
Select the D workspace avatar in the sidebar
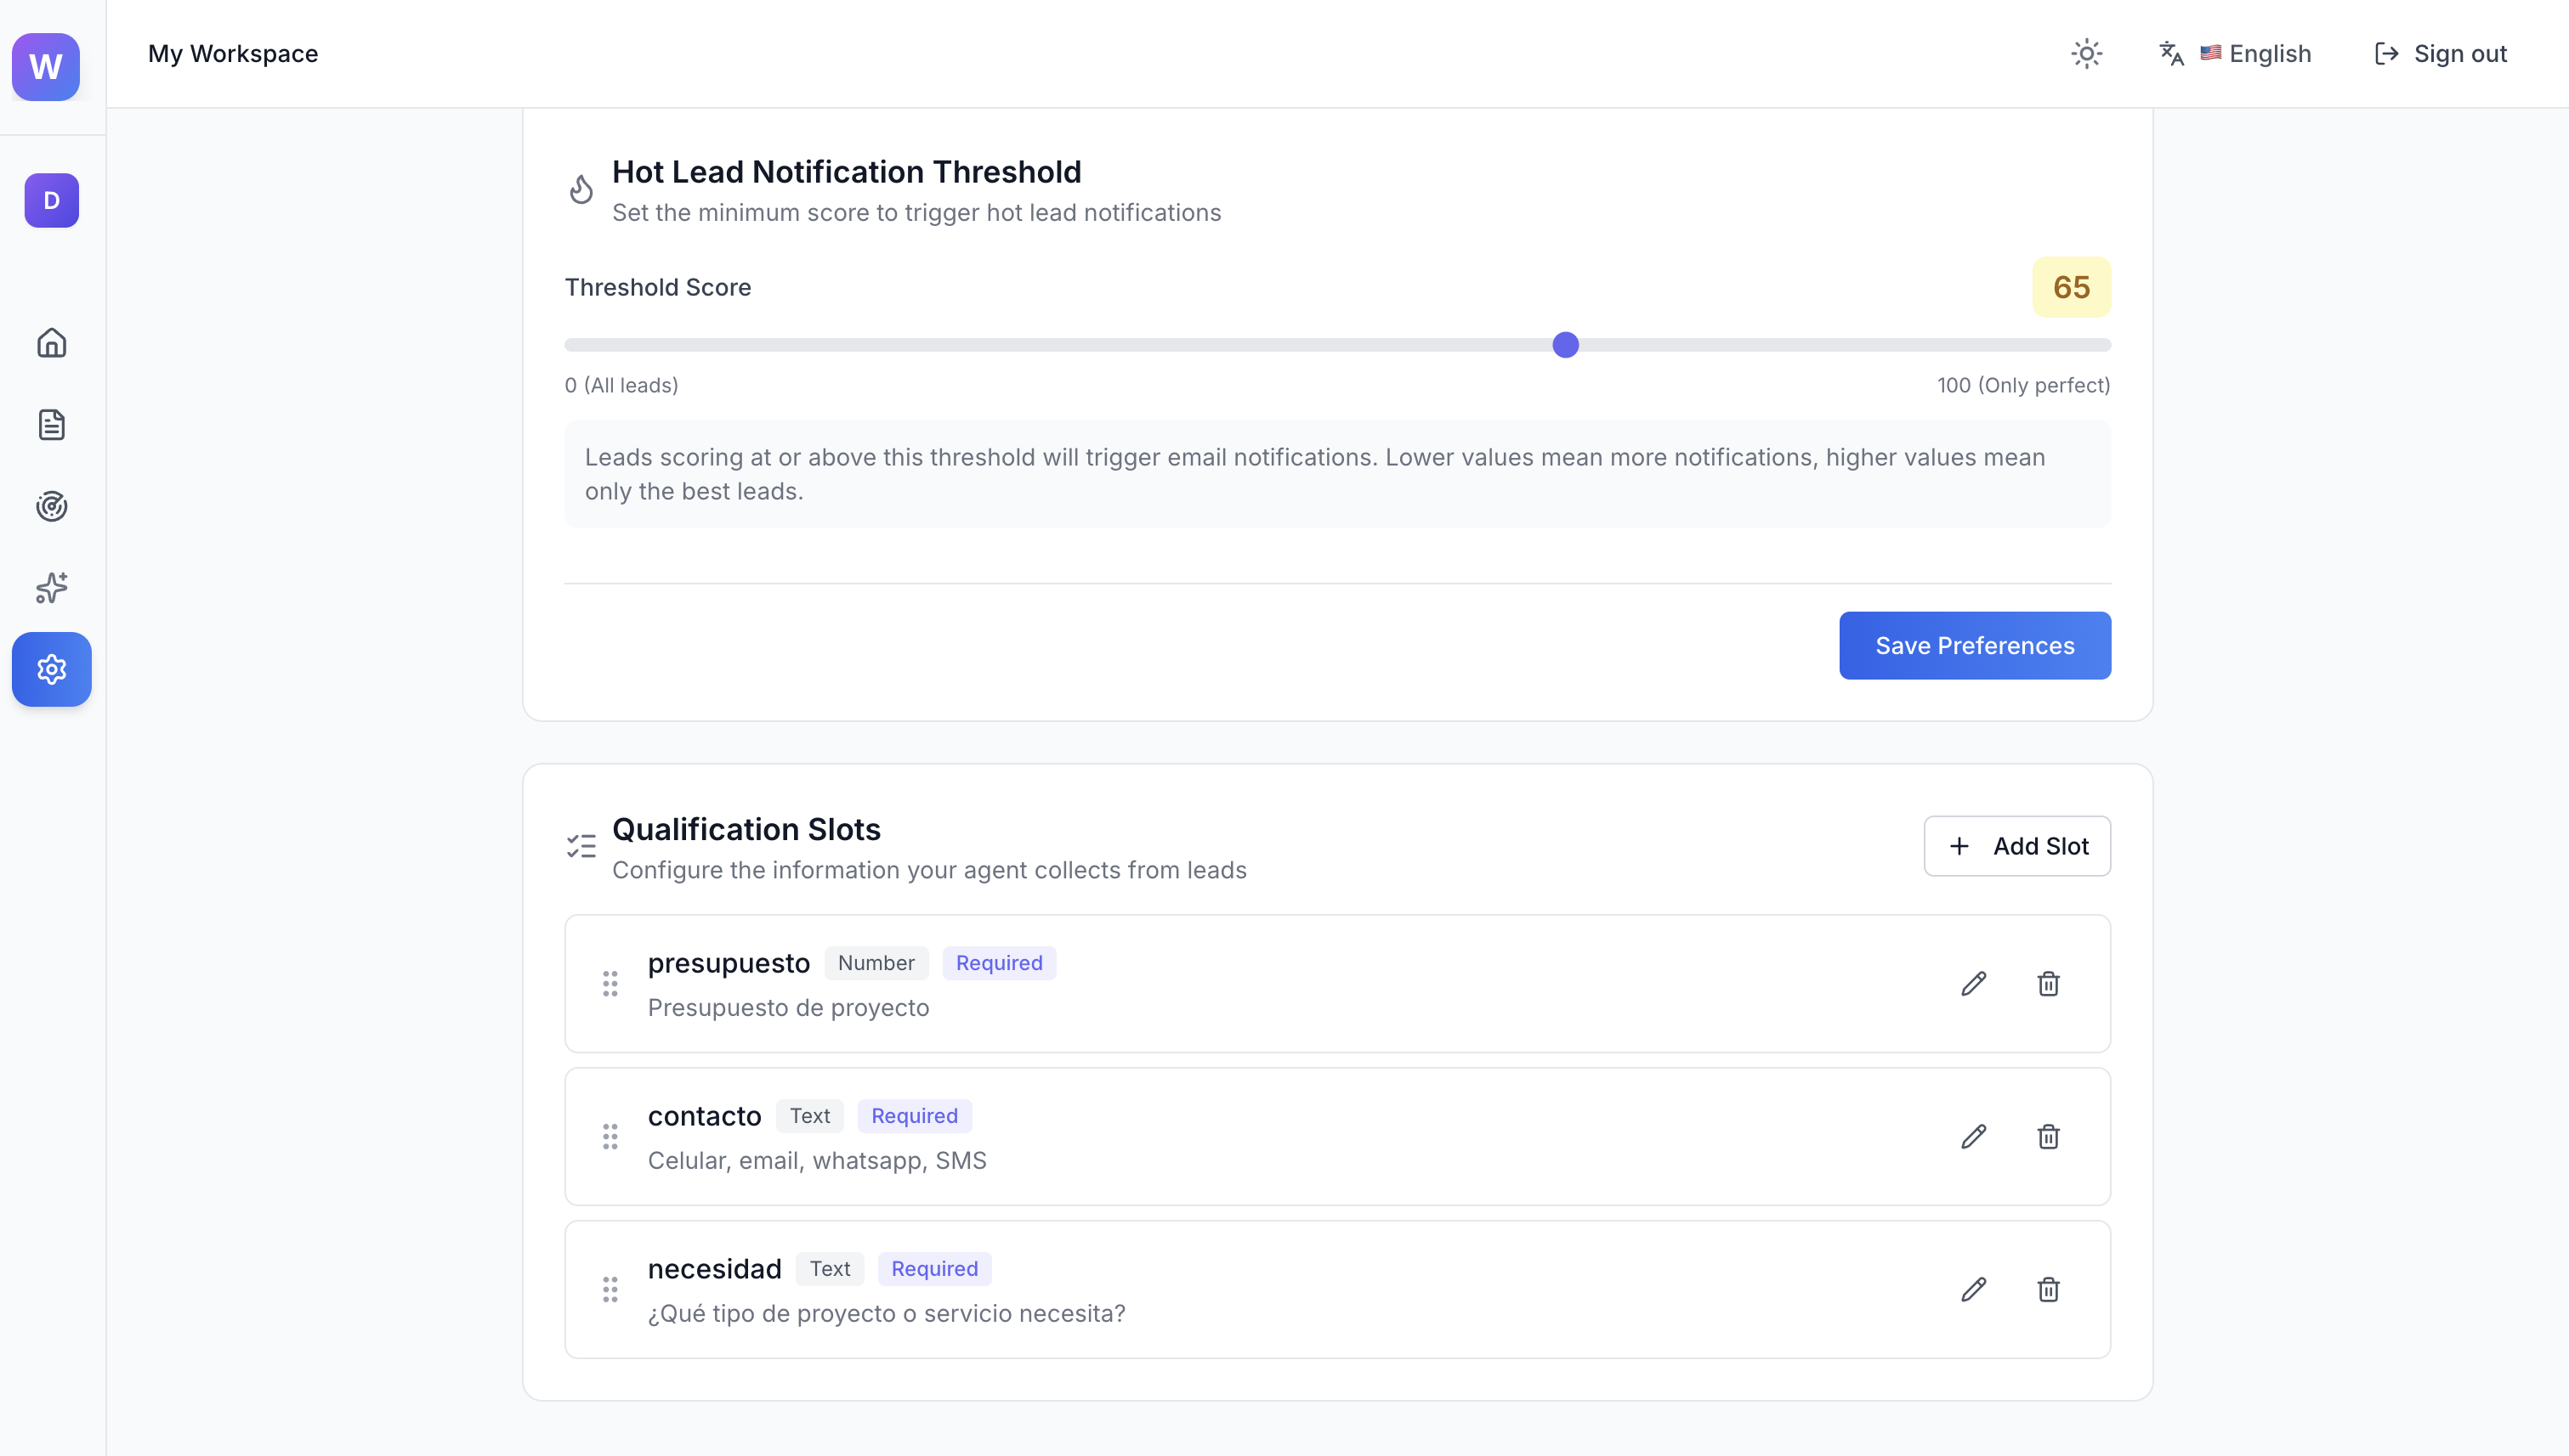click(51, 201)
